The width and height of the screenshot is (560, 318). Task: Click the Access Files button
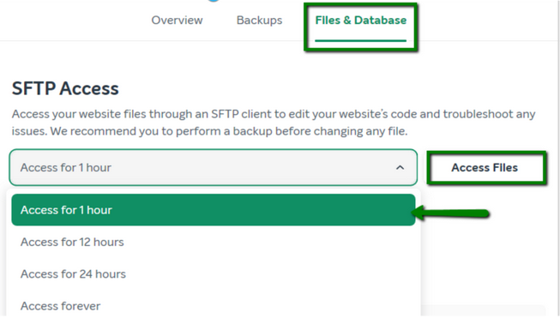click(485, 167)
